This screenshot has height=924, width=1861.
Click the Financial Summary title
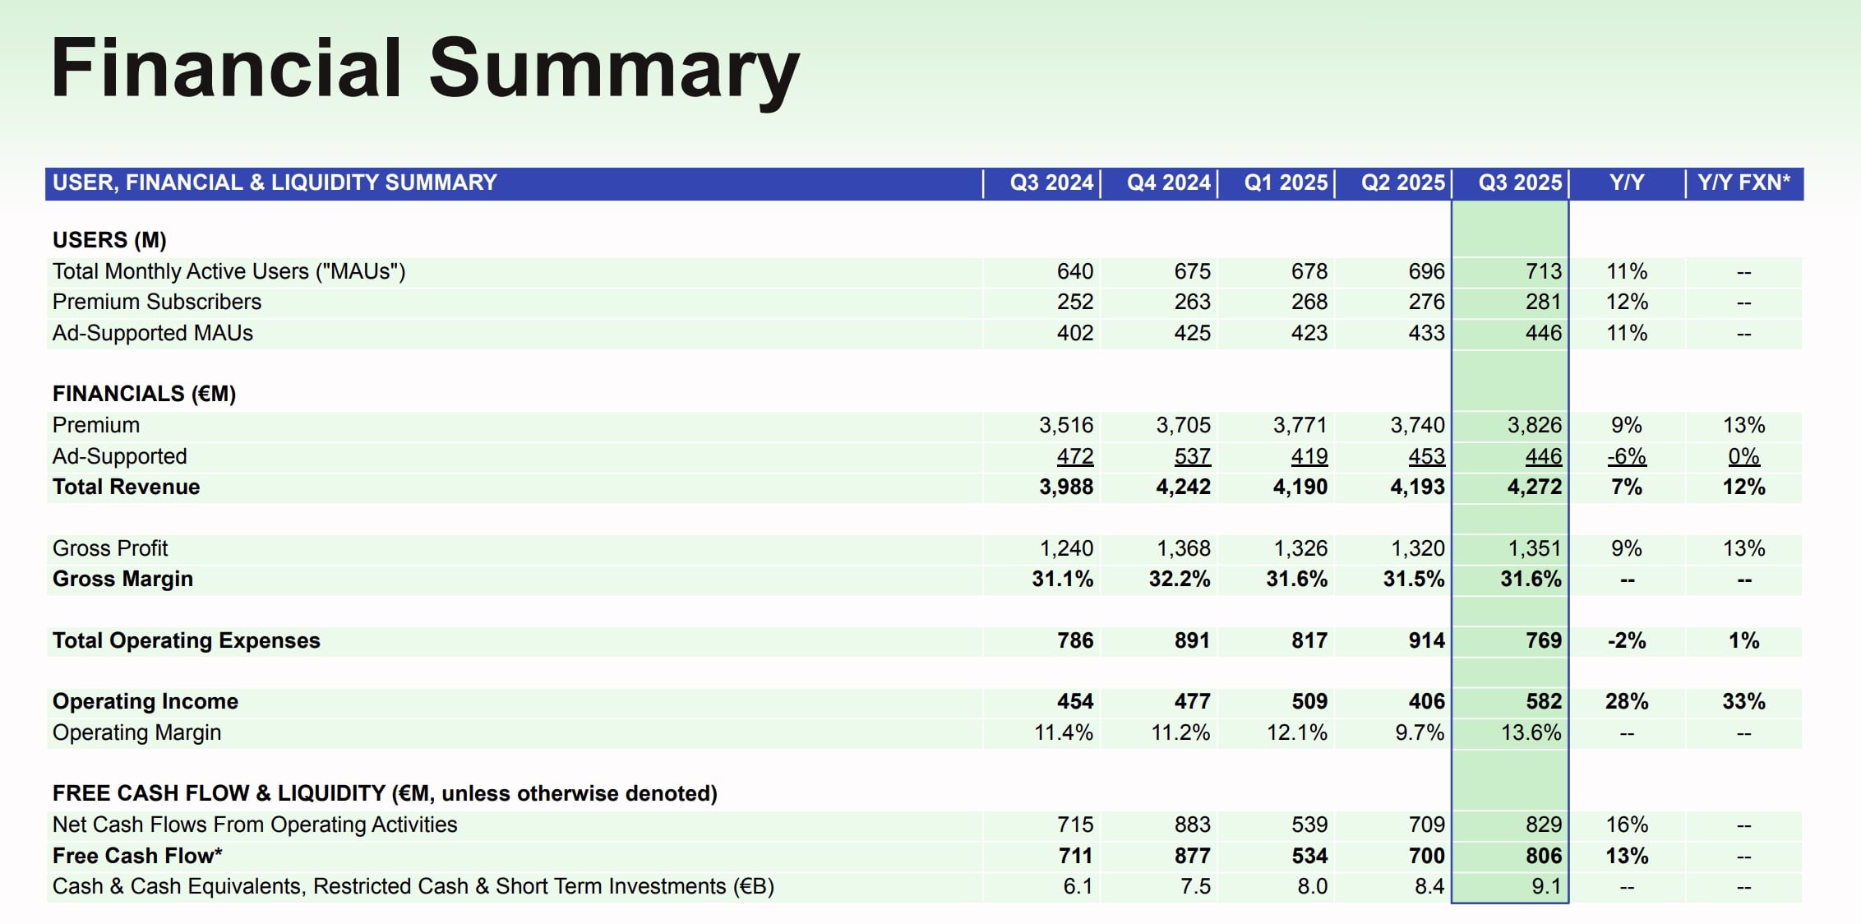(x=425, y=69)
